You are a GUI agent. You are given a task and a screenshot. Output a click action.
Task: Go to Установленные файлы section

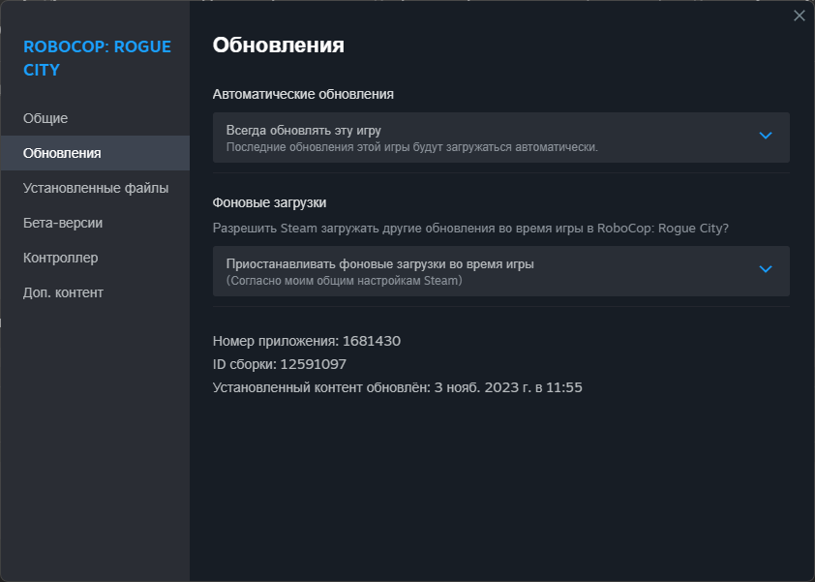coord(95,188)
